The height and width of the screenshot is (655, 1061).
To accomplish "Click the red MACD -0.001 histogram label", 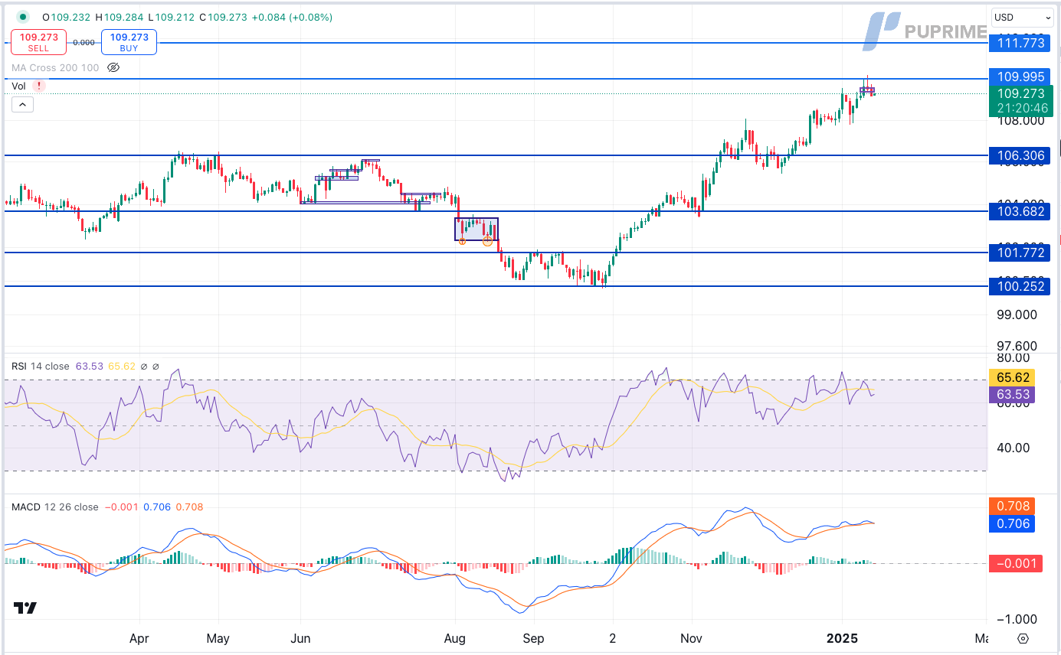I will click(x=1014, y=564).
